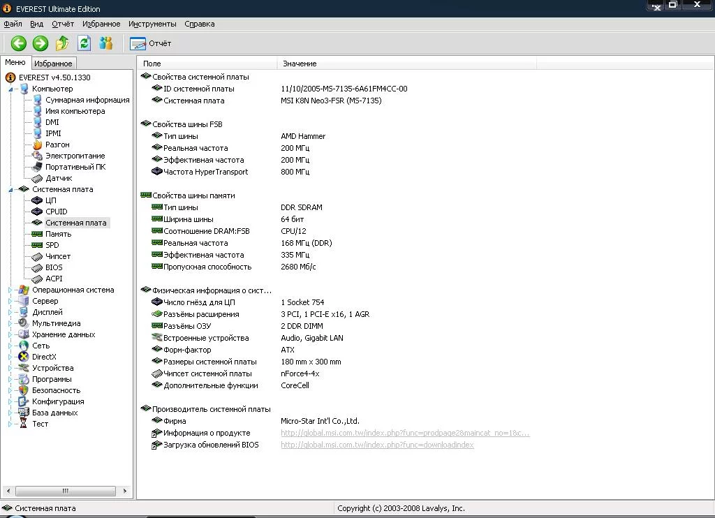Switch to the Меню sidebar tab
Image resolution: width=715 pixels, height=518 pixels.
[15, 62]
